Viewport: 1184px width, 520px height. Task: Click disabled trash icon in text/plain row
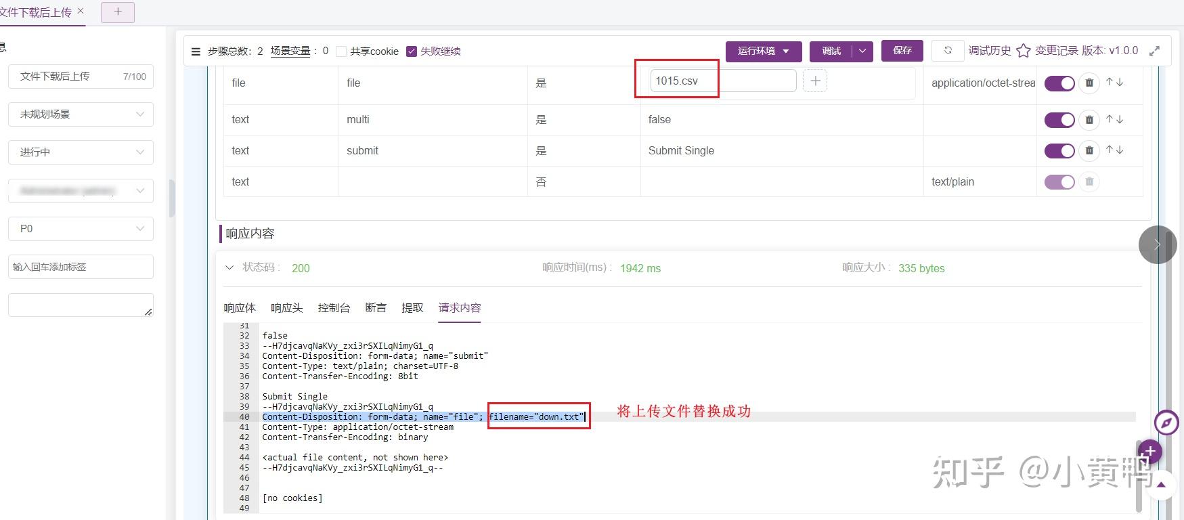[1089, 181]
